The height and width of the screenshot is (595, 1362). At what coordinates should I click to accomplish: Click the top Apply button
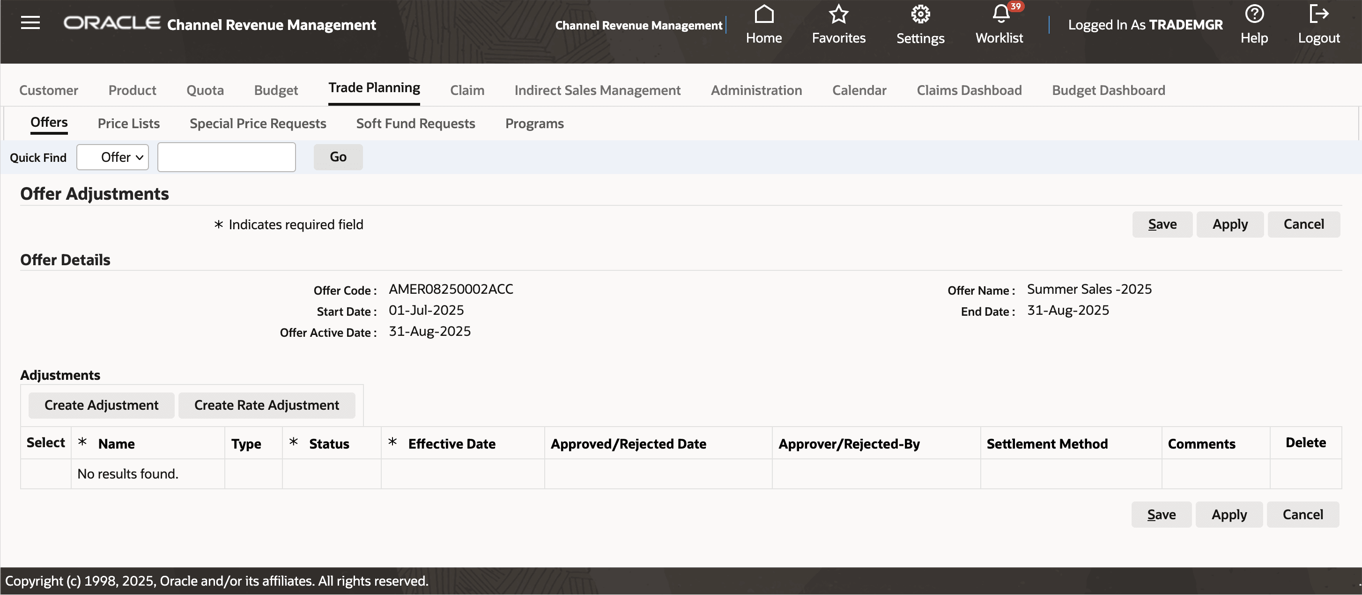point(1229,225)
